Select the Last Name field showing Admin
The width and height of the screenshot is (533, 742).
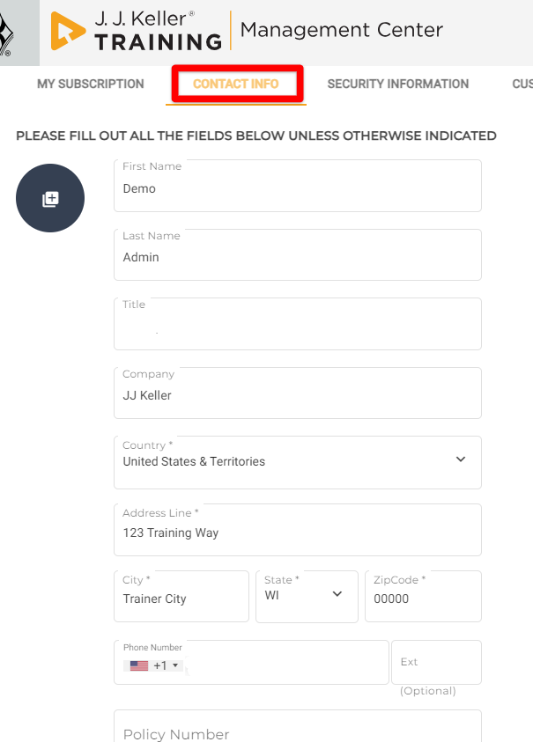click(297, 258)
